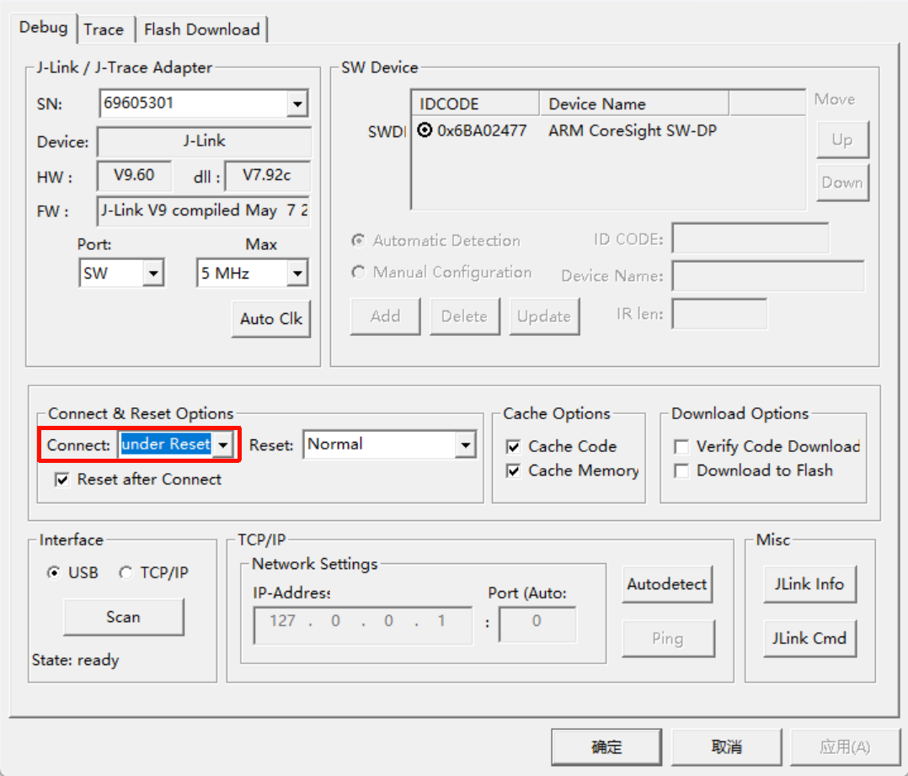Click the Auto Clk button
This screenshot has height=776, width=908.
[270, 319]
